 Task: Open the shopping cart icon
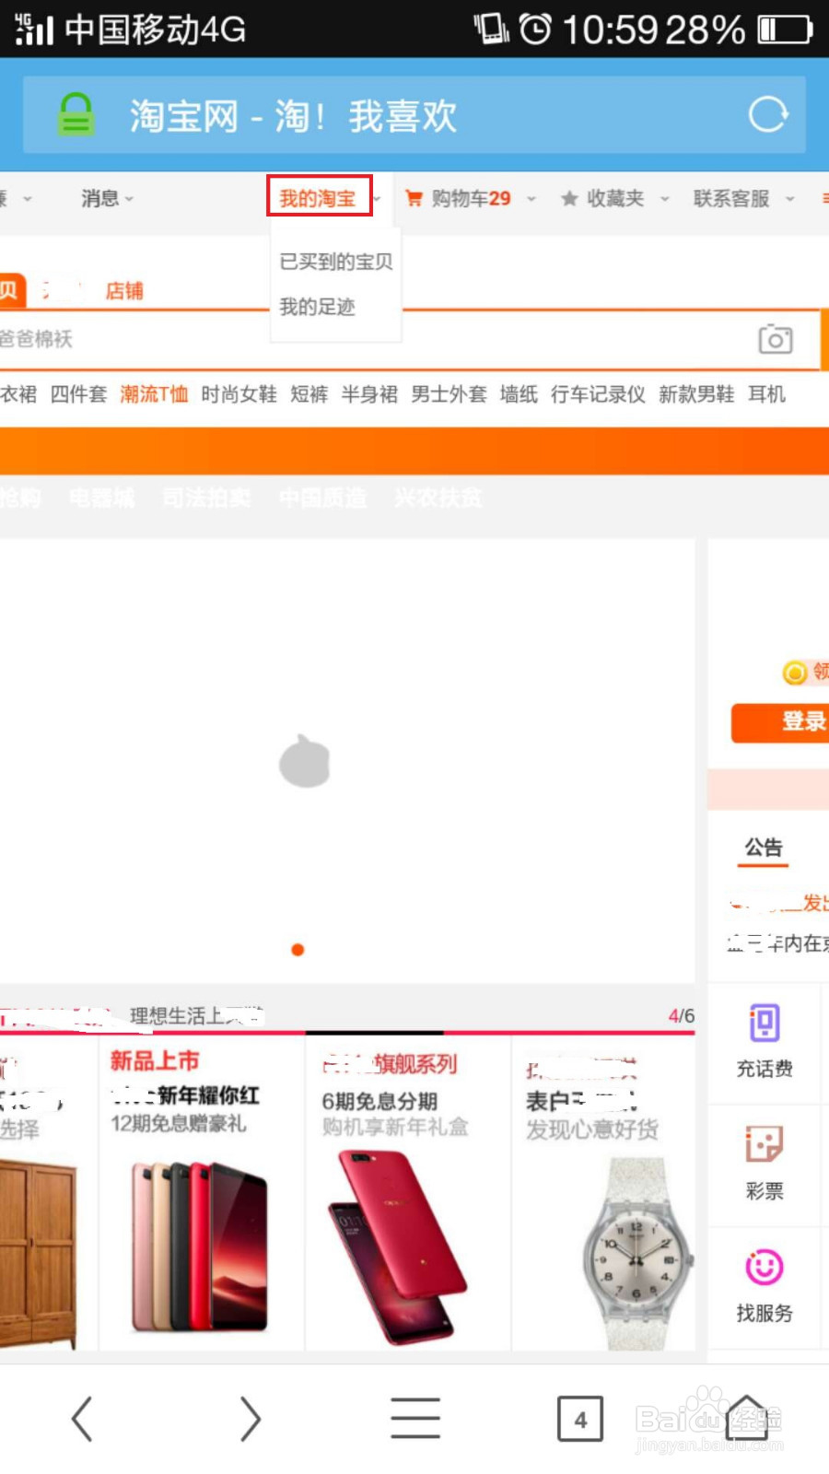pos(414,198)
